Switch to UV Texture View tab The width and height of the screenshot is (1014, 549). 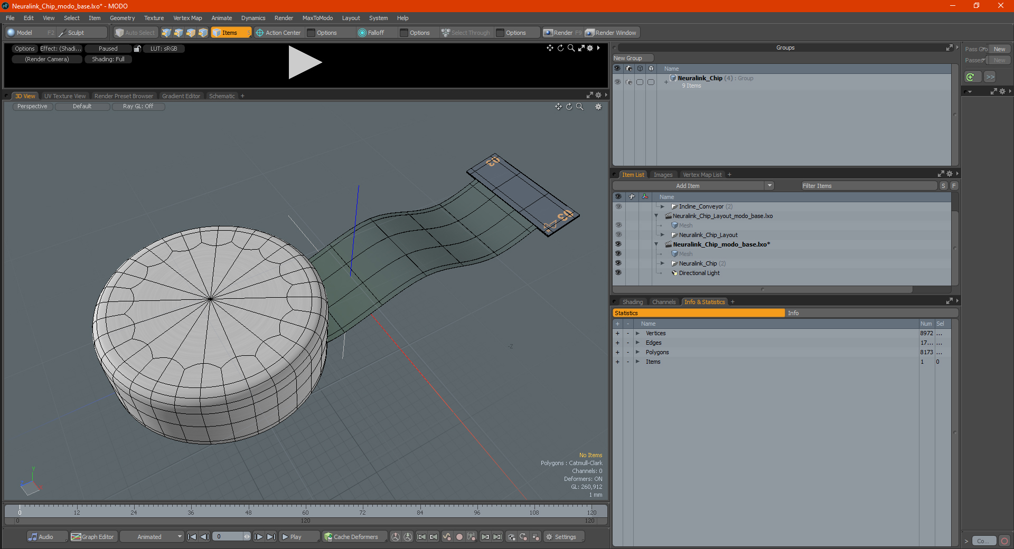point(65,96)
